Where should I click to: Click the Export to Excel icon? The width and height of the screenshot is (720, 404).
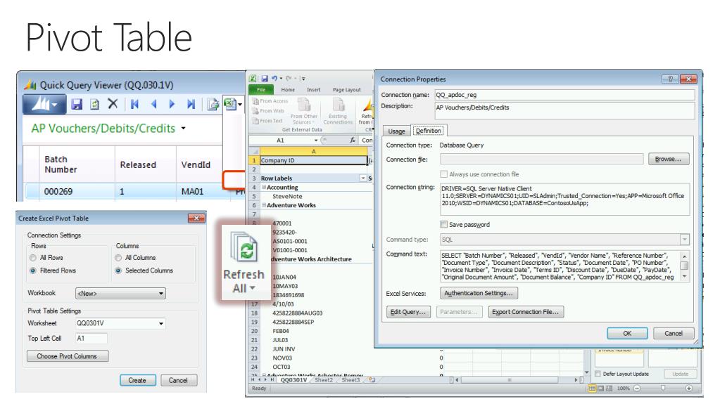[229, 104]
